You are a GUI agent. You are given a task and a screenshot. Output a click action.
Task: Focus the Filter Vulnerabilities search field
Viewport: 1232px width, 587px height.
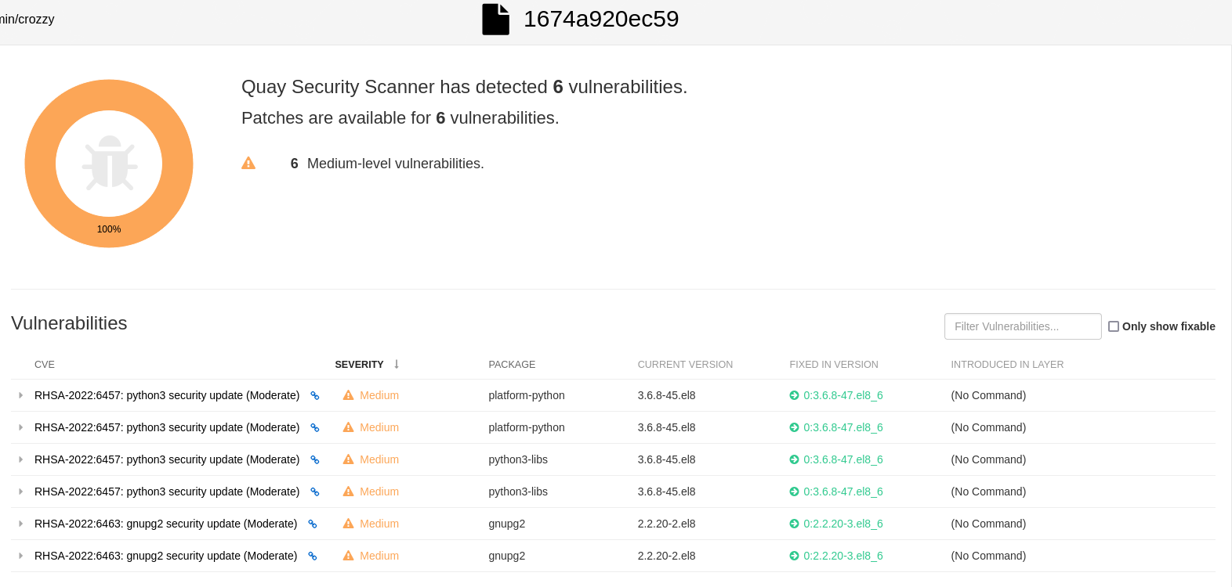click(1023, 326)
